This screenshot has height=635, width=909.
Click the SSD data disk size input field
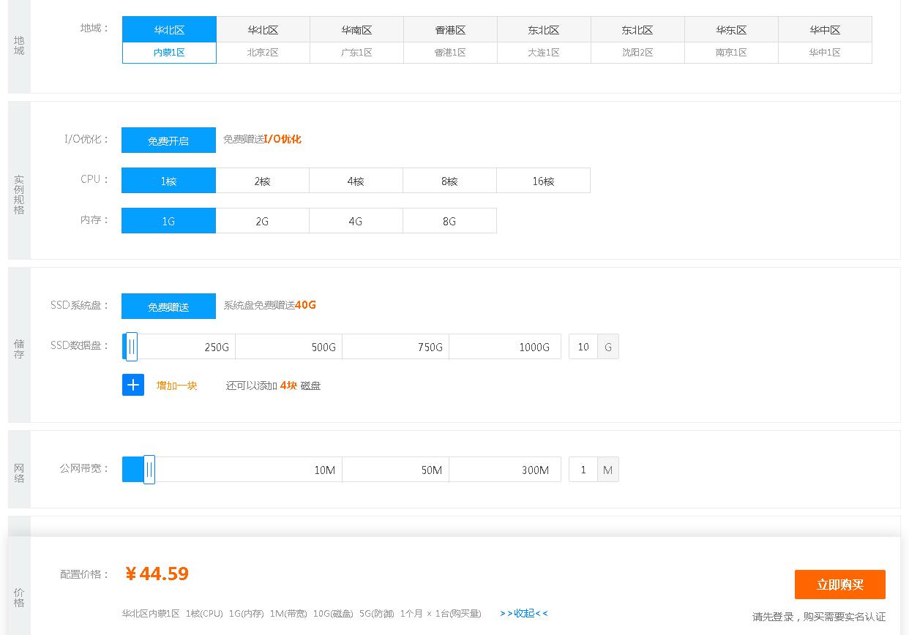(x=583, y=347)
